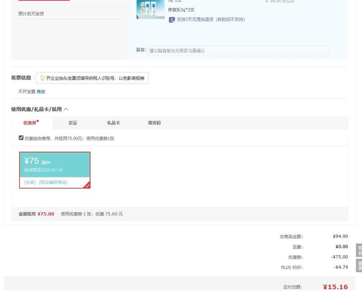Open the product thumbnail image
The width and height of the screenshot is (362, 291).
[x=150, y=9]
